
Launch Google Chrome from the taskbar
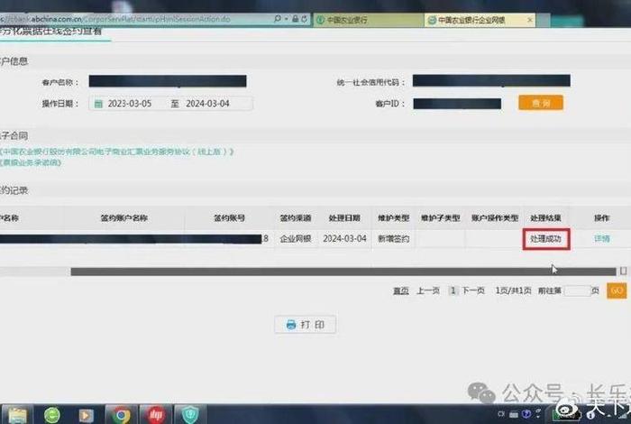tap(121, 415)
